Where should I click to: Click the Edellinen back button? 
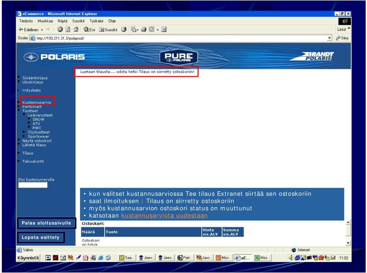[28, 30]
